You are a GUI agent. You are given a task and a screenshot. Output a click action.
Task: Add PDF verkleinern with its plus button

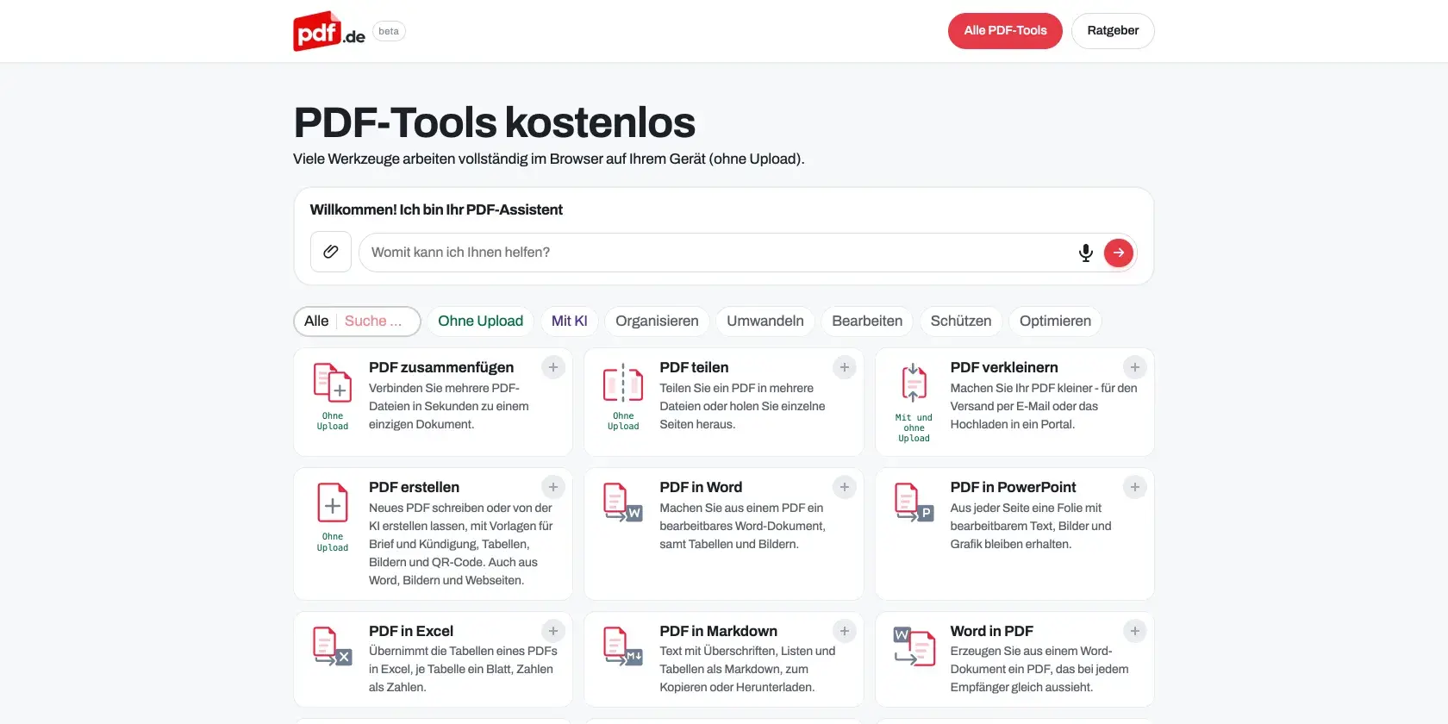tap(1135, 367)
